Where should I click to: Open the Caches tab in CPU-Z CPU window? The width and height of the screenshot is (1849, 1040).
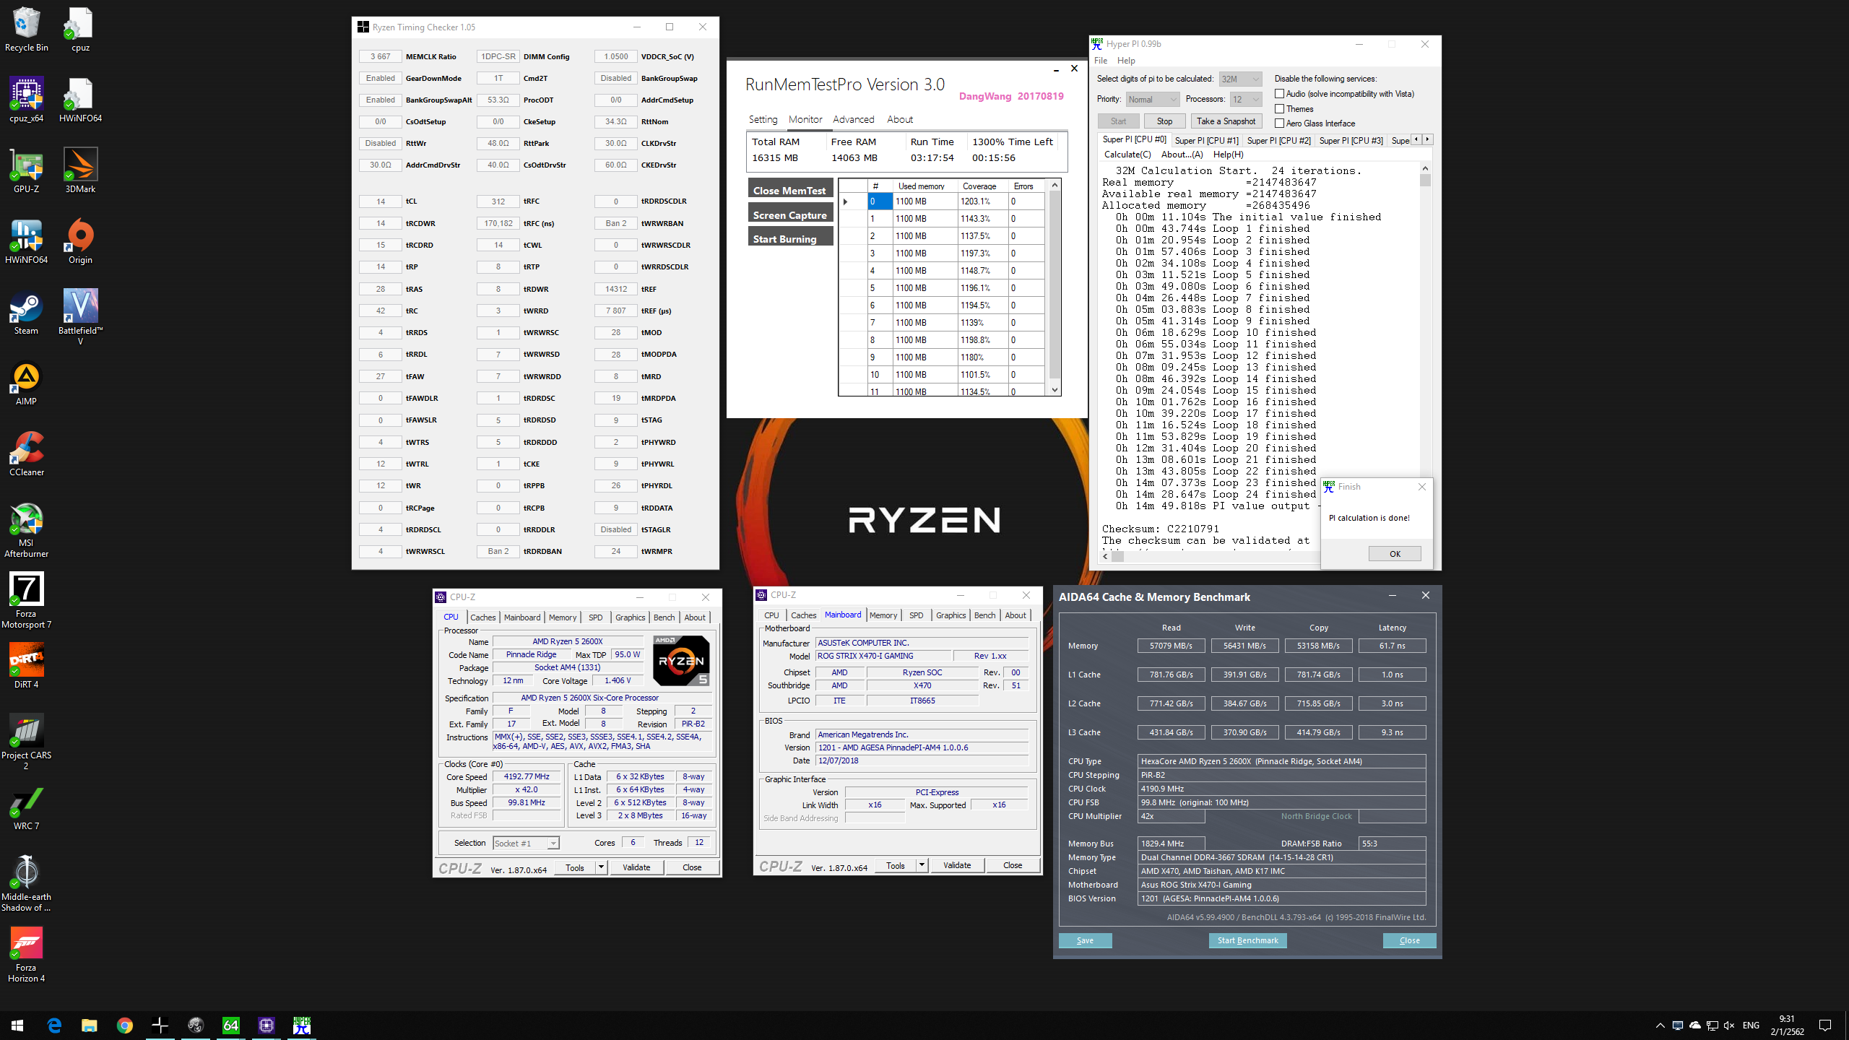click(483, 617)
